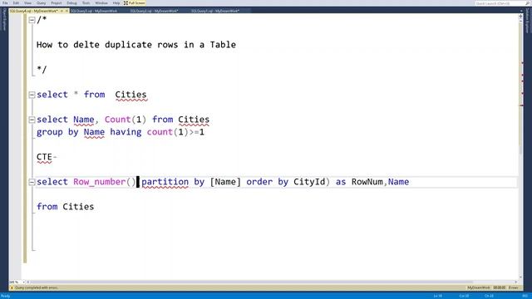Screen dimensions: 532x299
Task: Open the Object Explorer side panel tab
Action: pyautogui.click(x=4, y=20)
